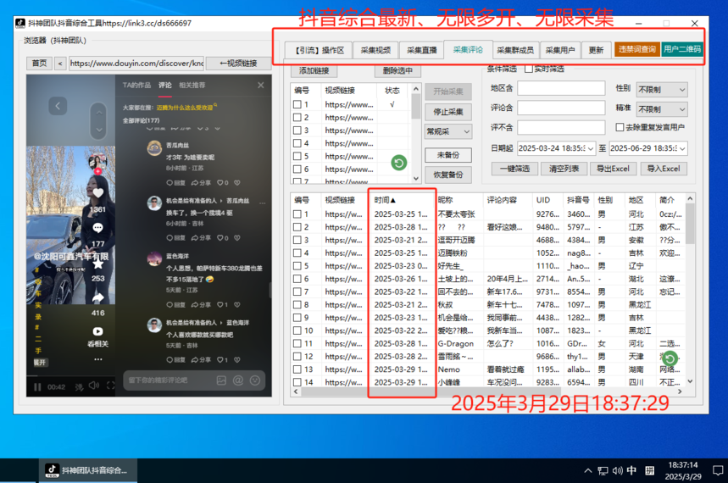The width and height of the screenshot is (728, 483).
Task: Go to previous video with up chevron
Action: coord(99,112)
